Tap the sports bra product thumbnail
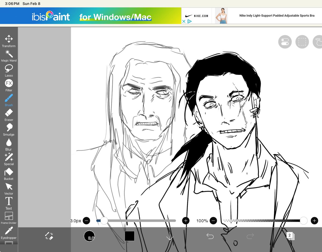The height and width of the screenshot is (252, 322). tap(221, 16)
